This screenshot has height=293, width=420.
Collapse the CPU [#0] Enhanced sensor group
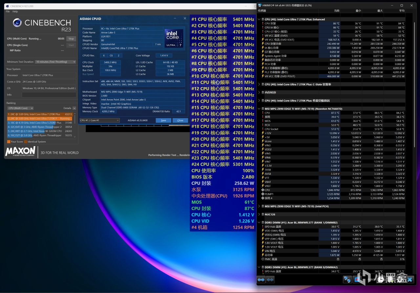pos(259,19)
